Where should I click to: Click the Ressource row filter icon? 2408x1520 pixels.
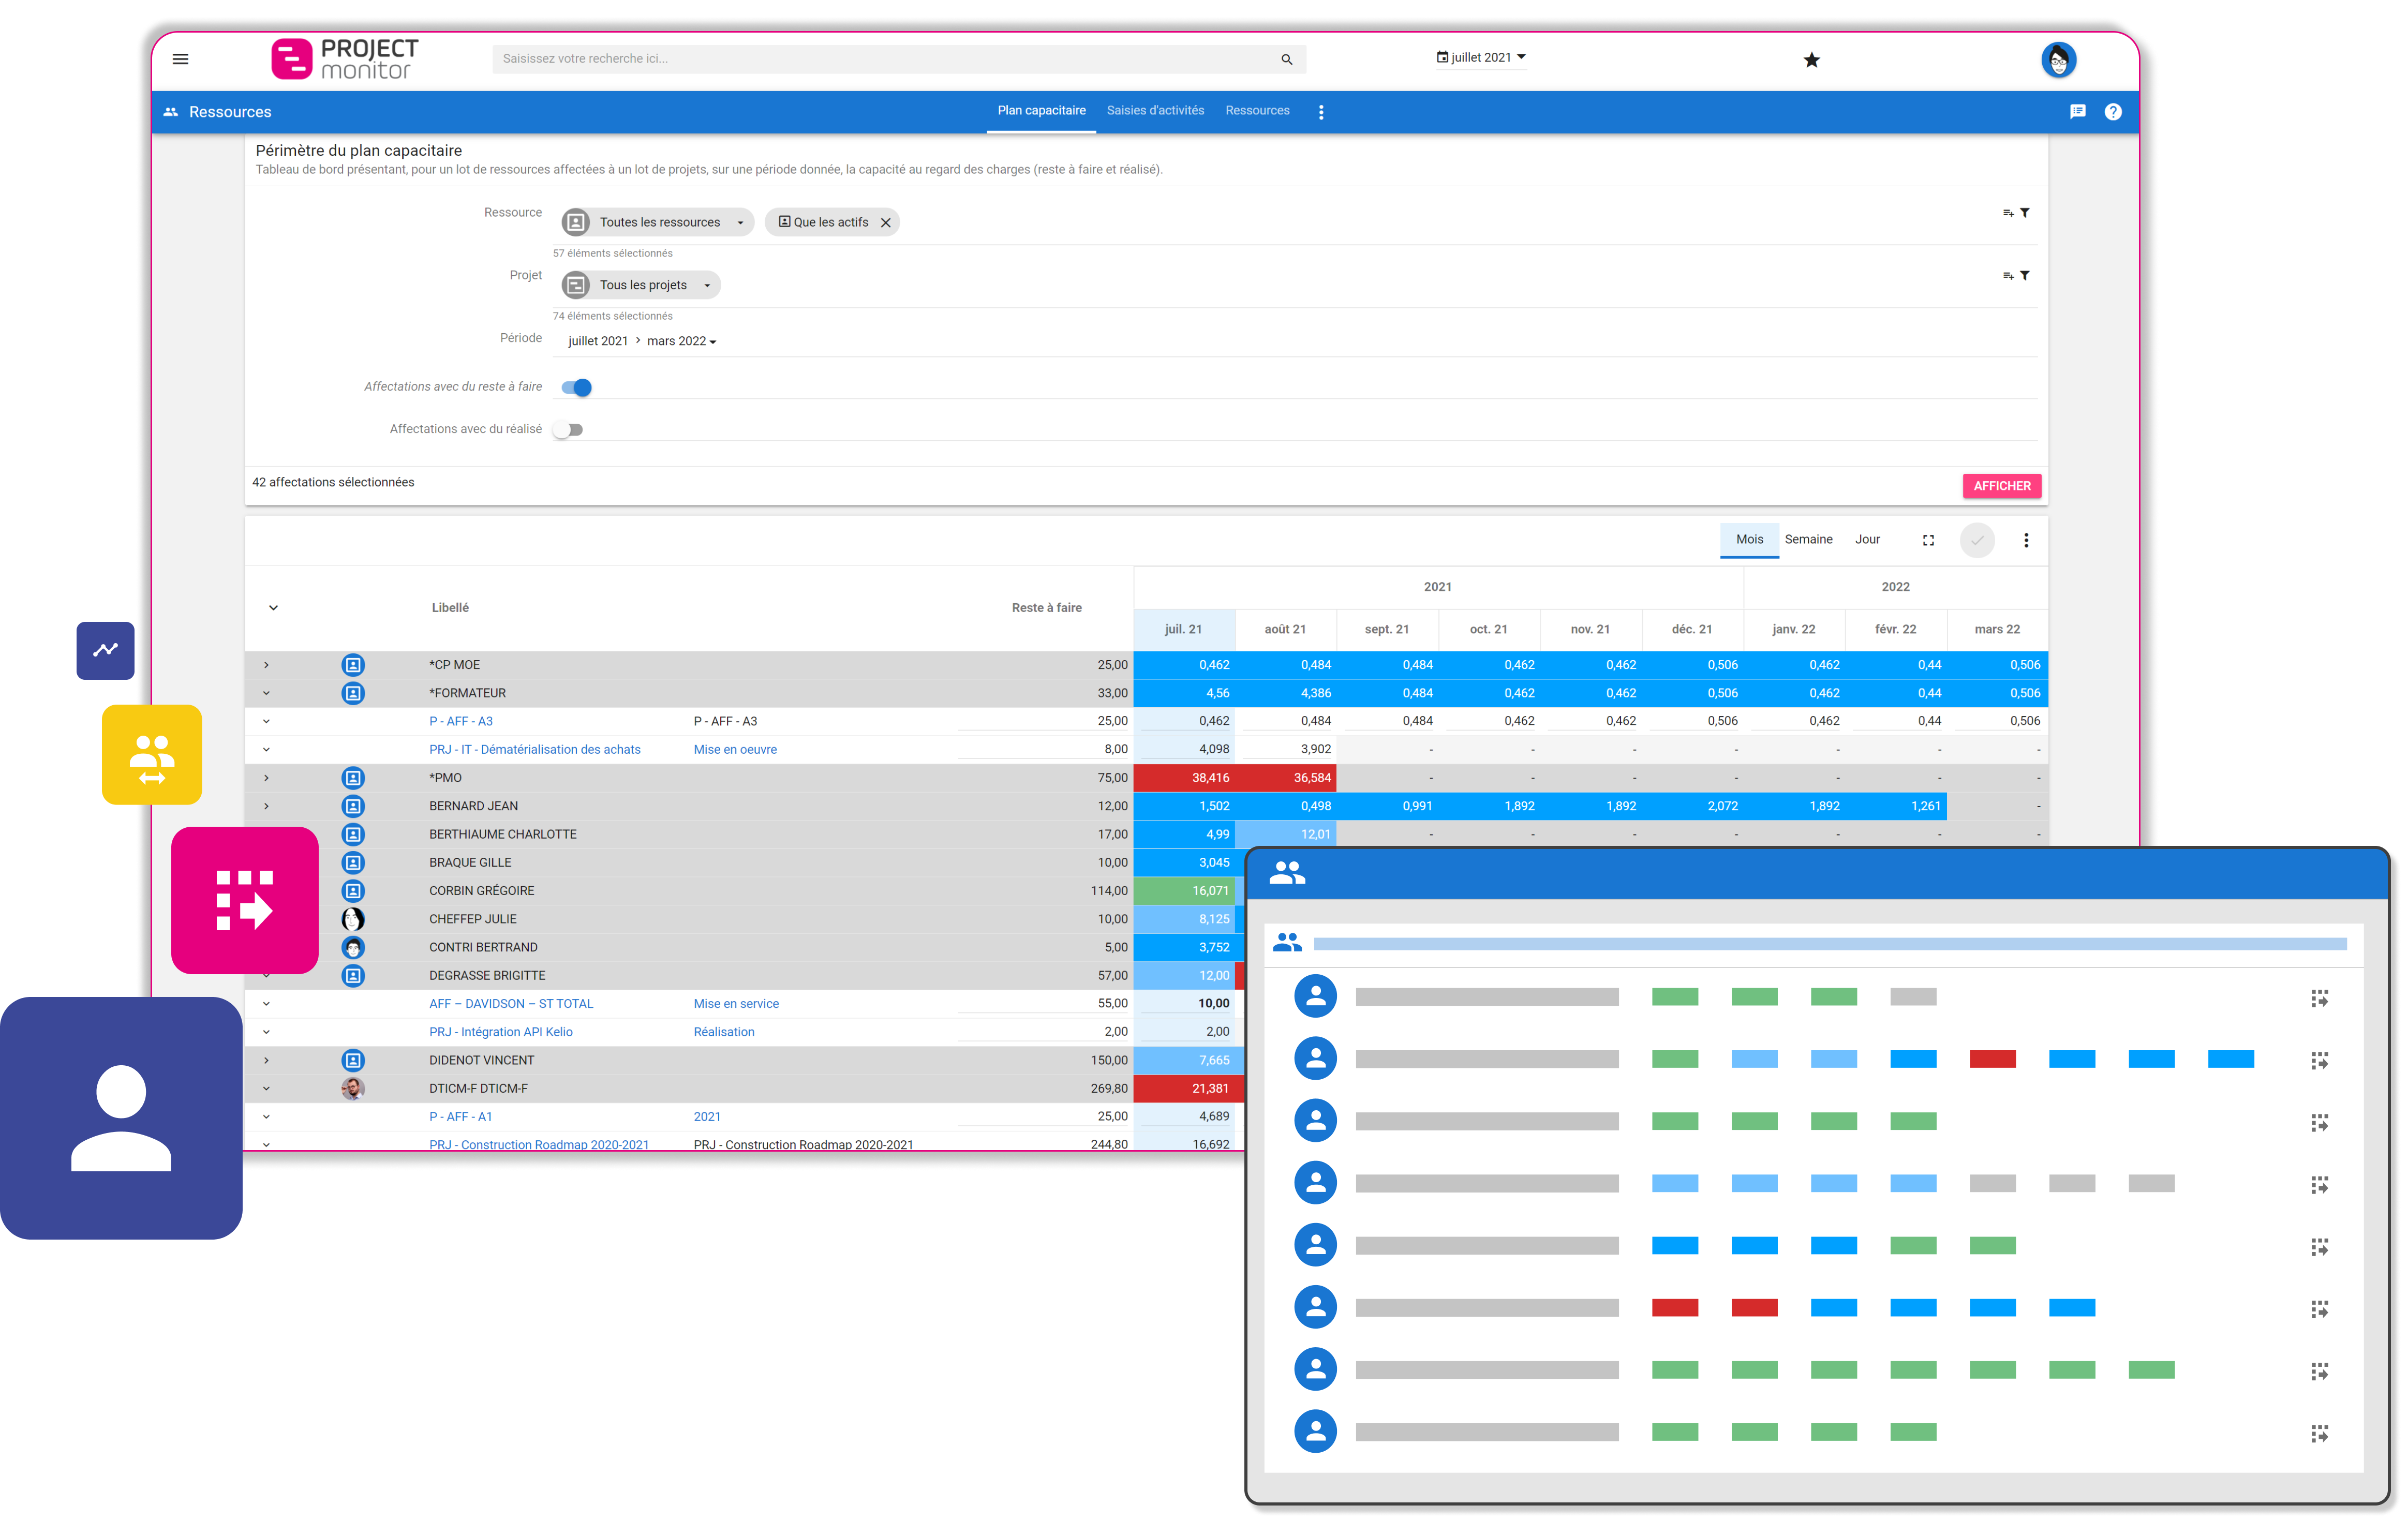tap(2024, 213)
